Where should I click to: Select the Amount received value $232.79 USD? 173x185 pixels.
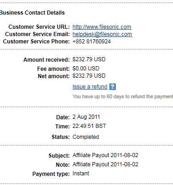coord(89,59)
